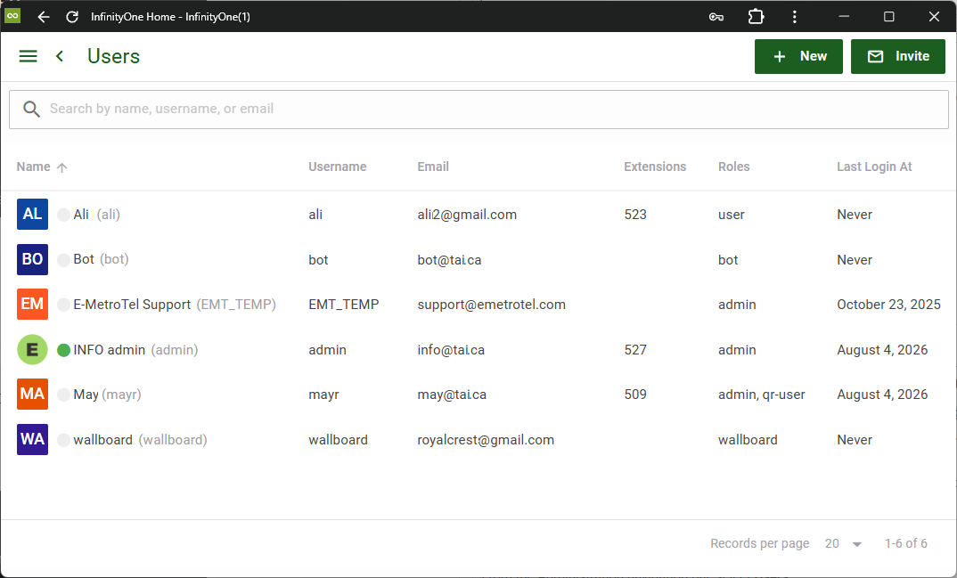Sort by the Roles column header
957x578 pixels.
[x=733, y=167]
